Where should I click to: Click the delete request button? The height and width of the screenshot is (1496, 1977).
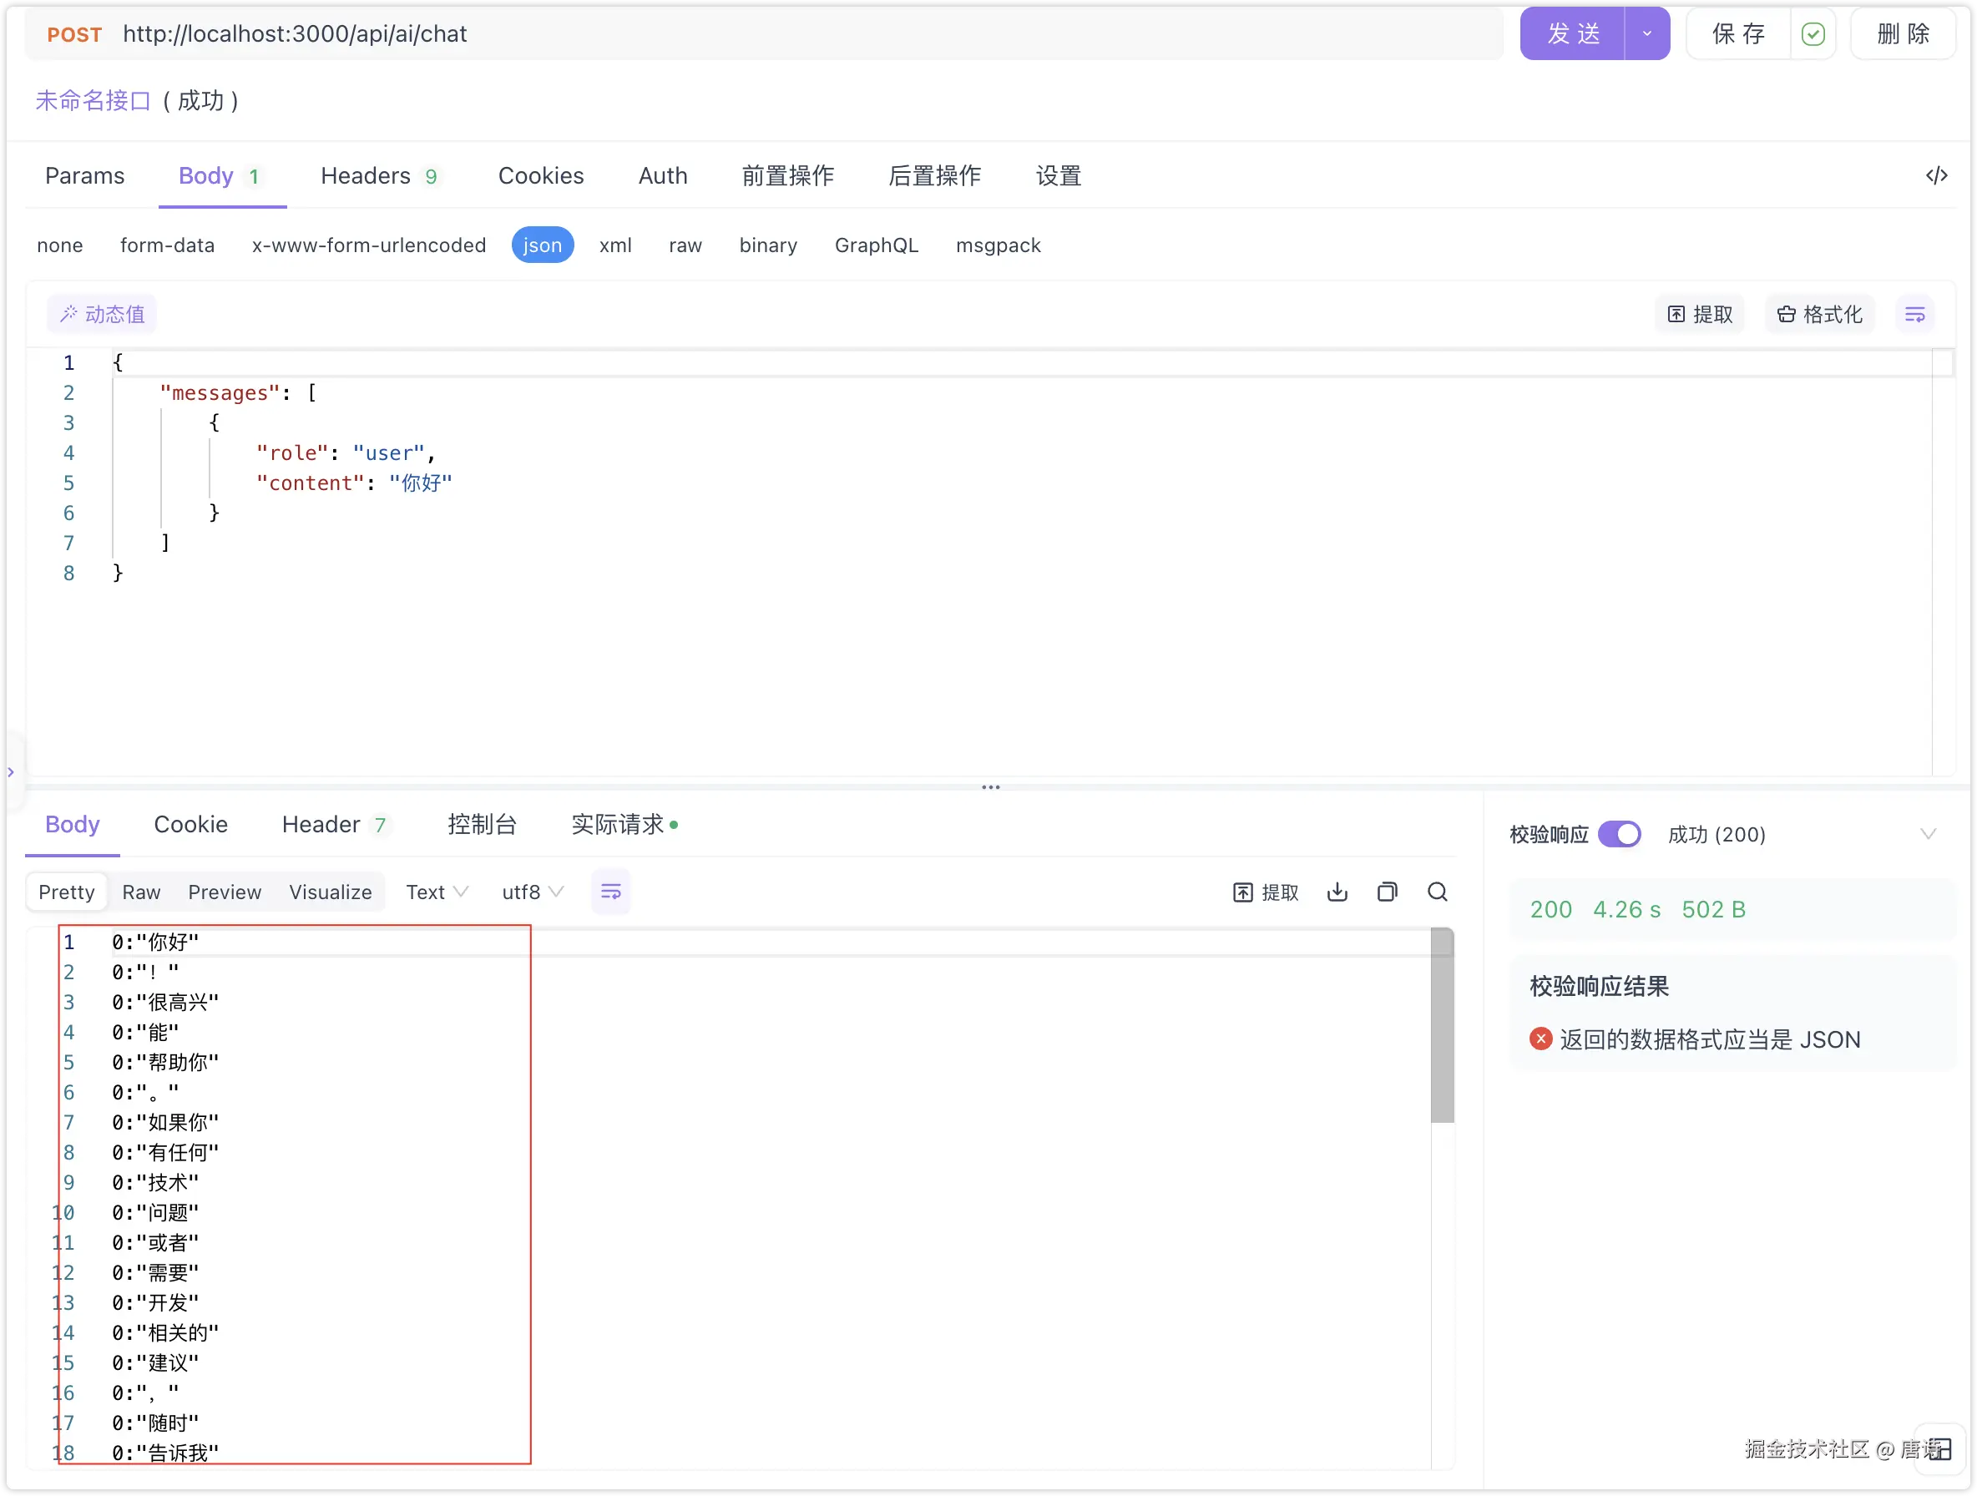pyautogui.click(x=1903, y=34)
